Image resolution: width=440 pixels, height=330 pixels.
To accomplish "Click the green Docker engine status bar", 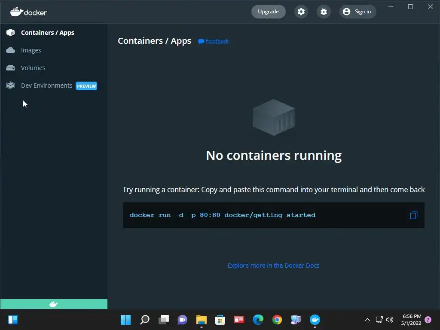I will 54,304.
